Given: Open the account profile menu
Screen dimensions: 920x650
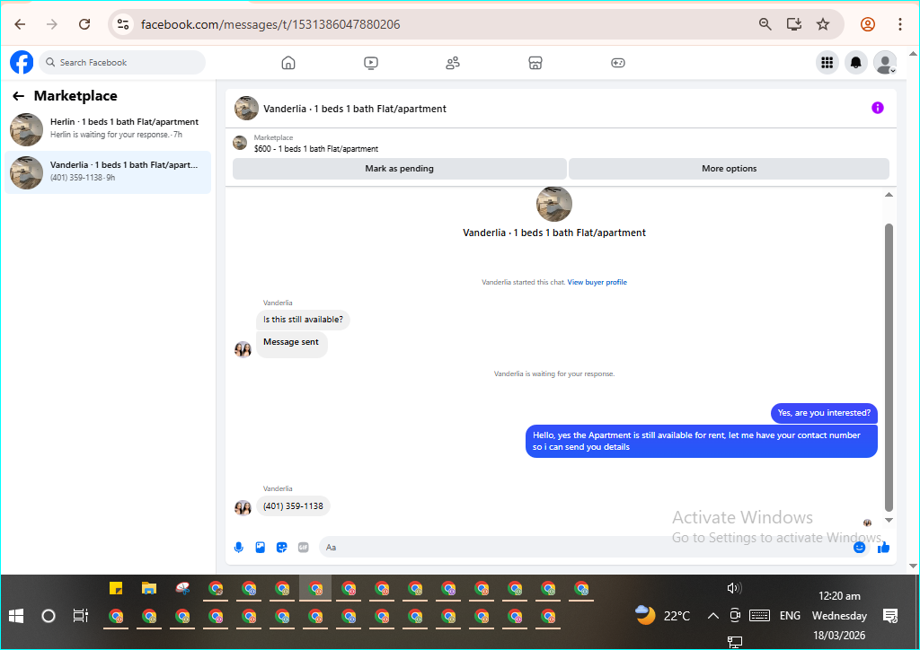Looking at the screenshot, I should click(885, 62).
